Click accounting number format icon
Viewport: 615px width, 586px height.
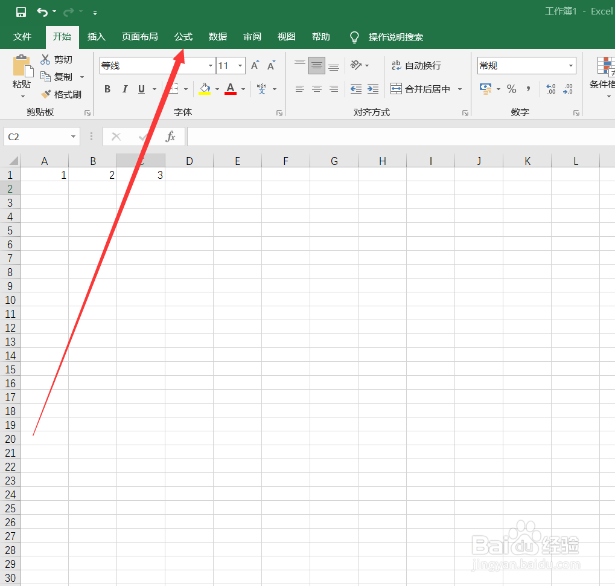[x=486, y=89]
